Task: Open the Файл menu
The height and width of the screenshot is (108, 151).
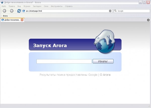Action: coord(4,6)
